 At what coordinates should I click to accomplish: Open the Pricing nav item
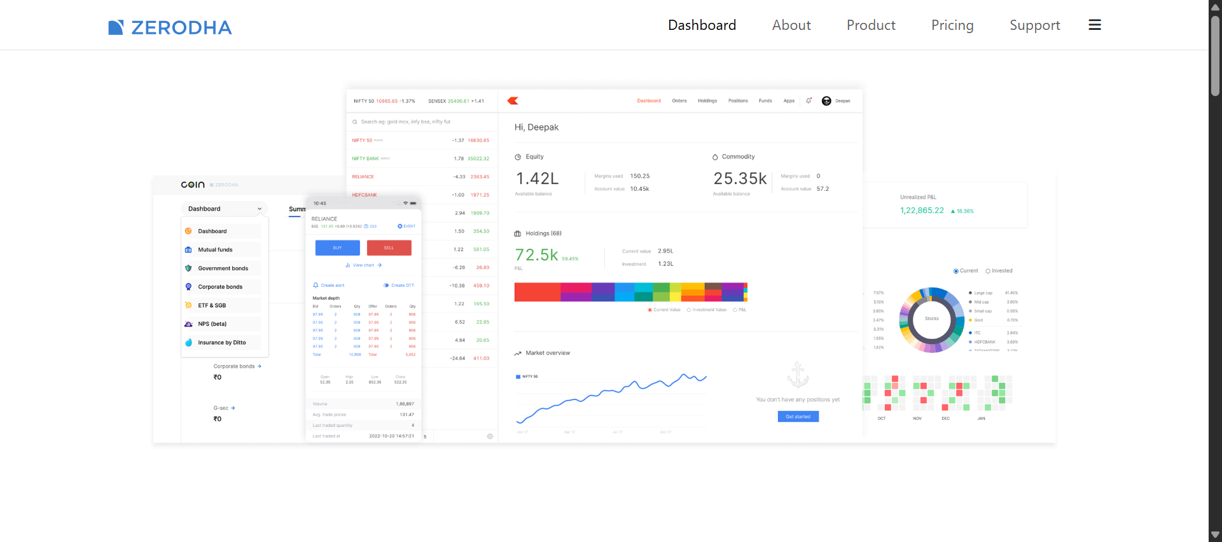(952, 25)
